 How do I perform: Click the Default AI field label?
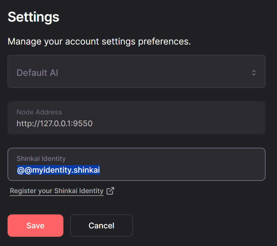coord(37,72)
